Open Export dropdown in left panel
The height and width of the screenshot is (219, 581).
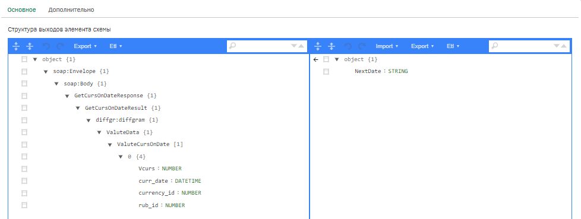coord(85,46)
